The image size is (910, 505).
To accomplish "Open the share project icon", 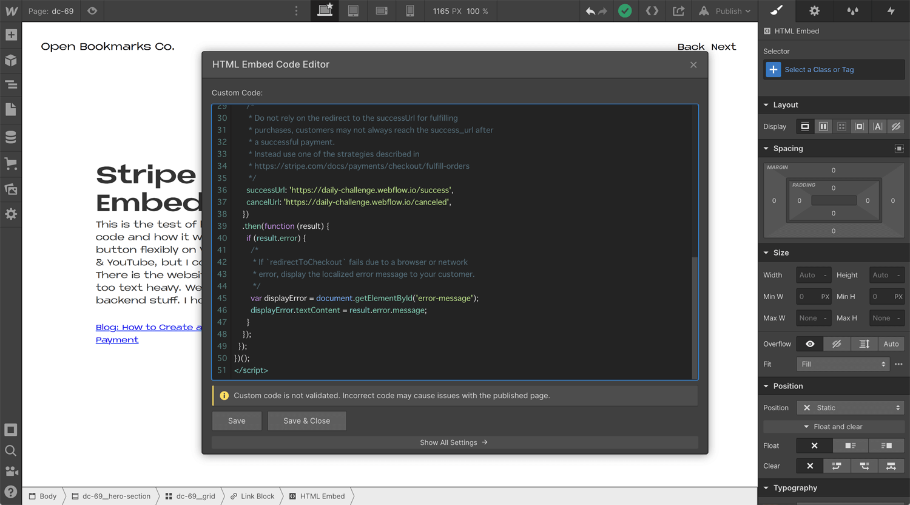I will click(679, 11).
